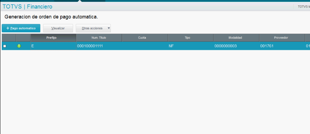The image size is (310, 134).
Task: Select the Prefijo cell containing E
Action: click(x=53, y=46)
